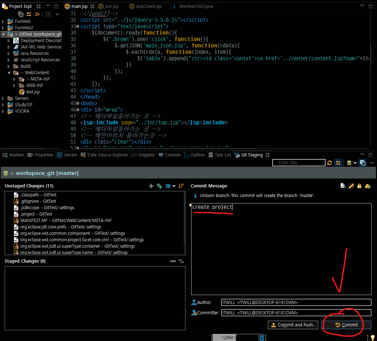Switch to the join.jsp editor tab

click(x=112, y=6)
